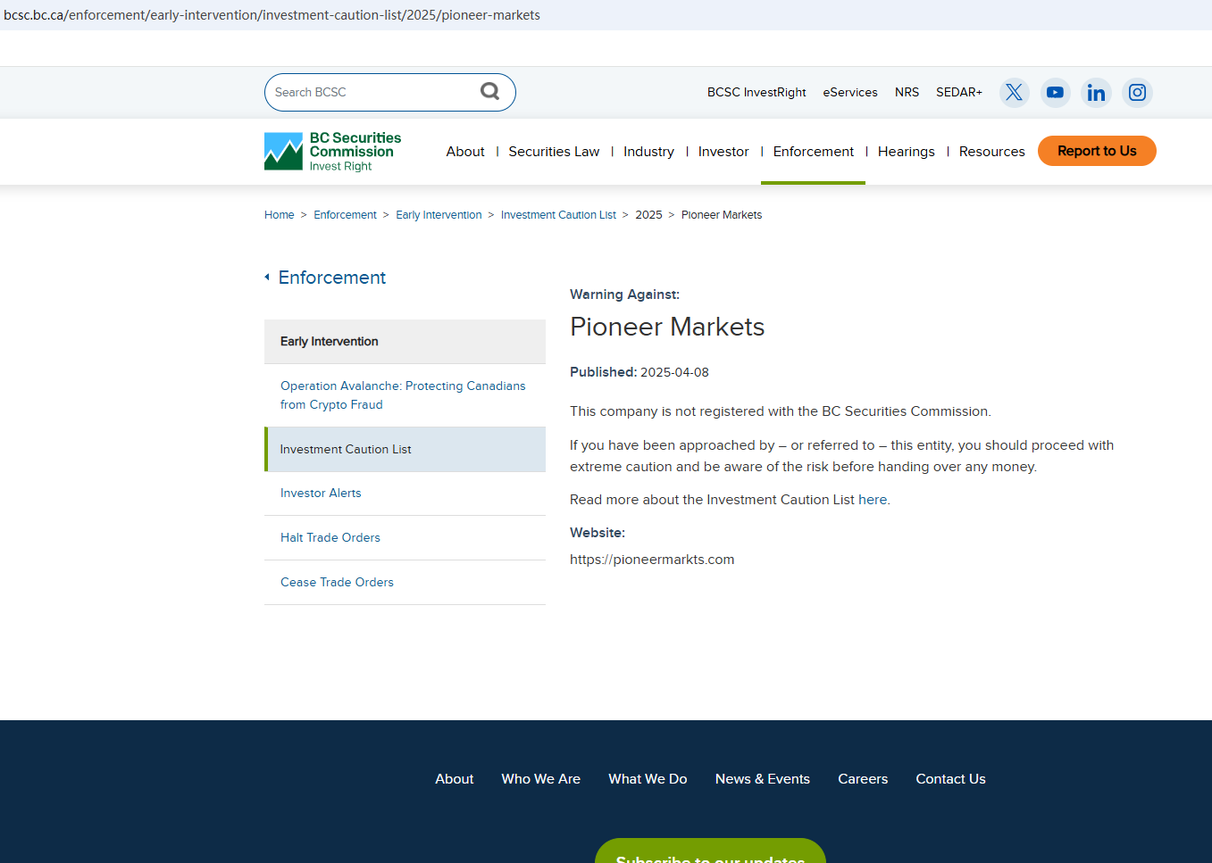1212x863 pixels.
Task: Follow the 'here' Investment Caution List link
Action: tap(872, 500)
